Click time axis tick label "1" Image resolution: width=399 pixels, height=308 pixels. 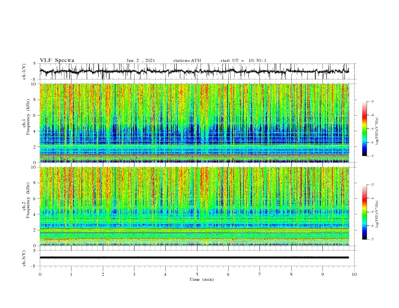(72, 274)
